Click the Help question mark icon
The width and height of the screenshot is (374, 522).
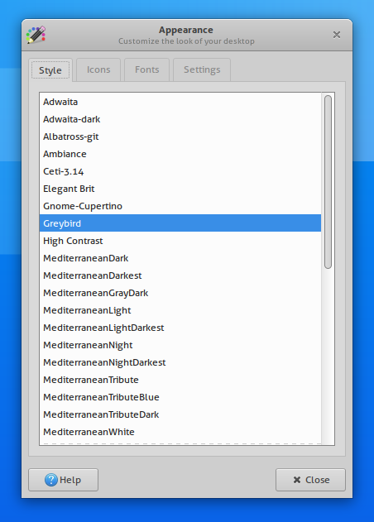coord(51,480)
